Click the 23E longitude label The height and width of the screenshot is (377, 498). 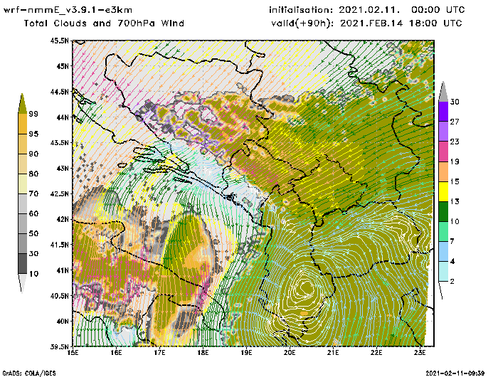coord(420,353)
